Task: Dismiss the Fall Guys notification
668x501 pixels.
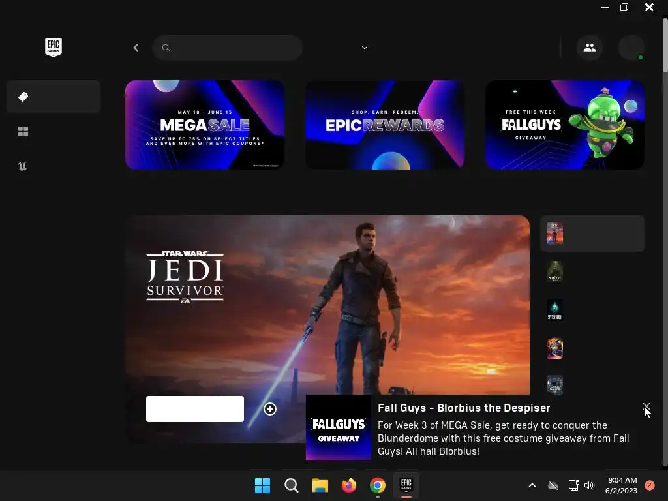Action: pyautogui.click(x=646, y=406)
